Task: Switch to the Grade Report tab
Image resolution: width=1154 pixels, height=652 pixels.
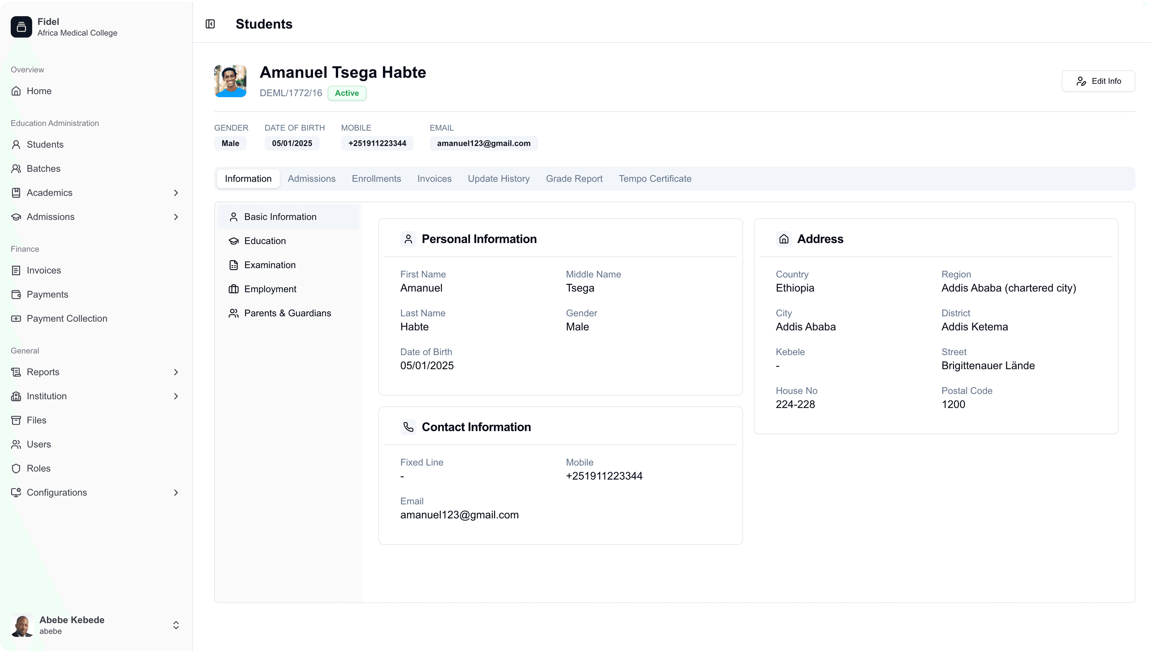Action: coord(574,178)
